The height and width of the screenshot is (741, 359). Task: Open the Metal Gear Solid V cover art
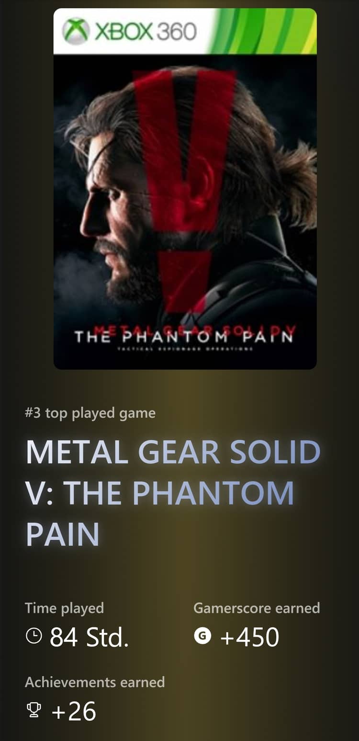click(185, 189)
